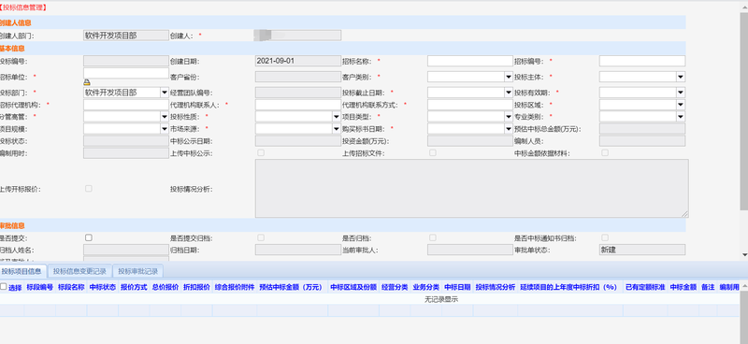748x344 pixels.
Task: Click the 标段编号 column header
Action: tap(39, 287)
